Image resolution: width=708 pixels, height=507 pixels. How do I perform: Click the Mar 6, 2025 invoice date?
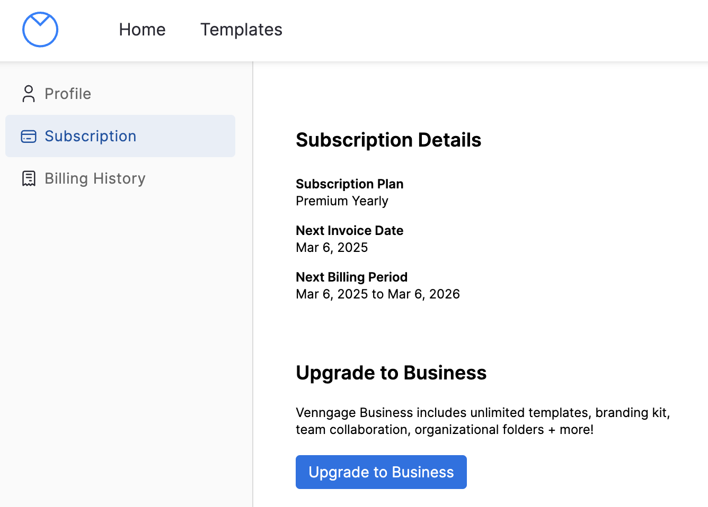point(332,248)
